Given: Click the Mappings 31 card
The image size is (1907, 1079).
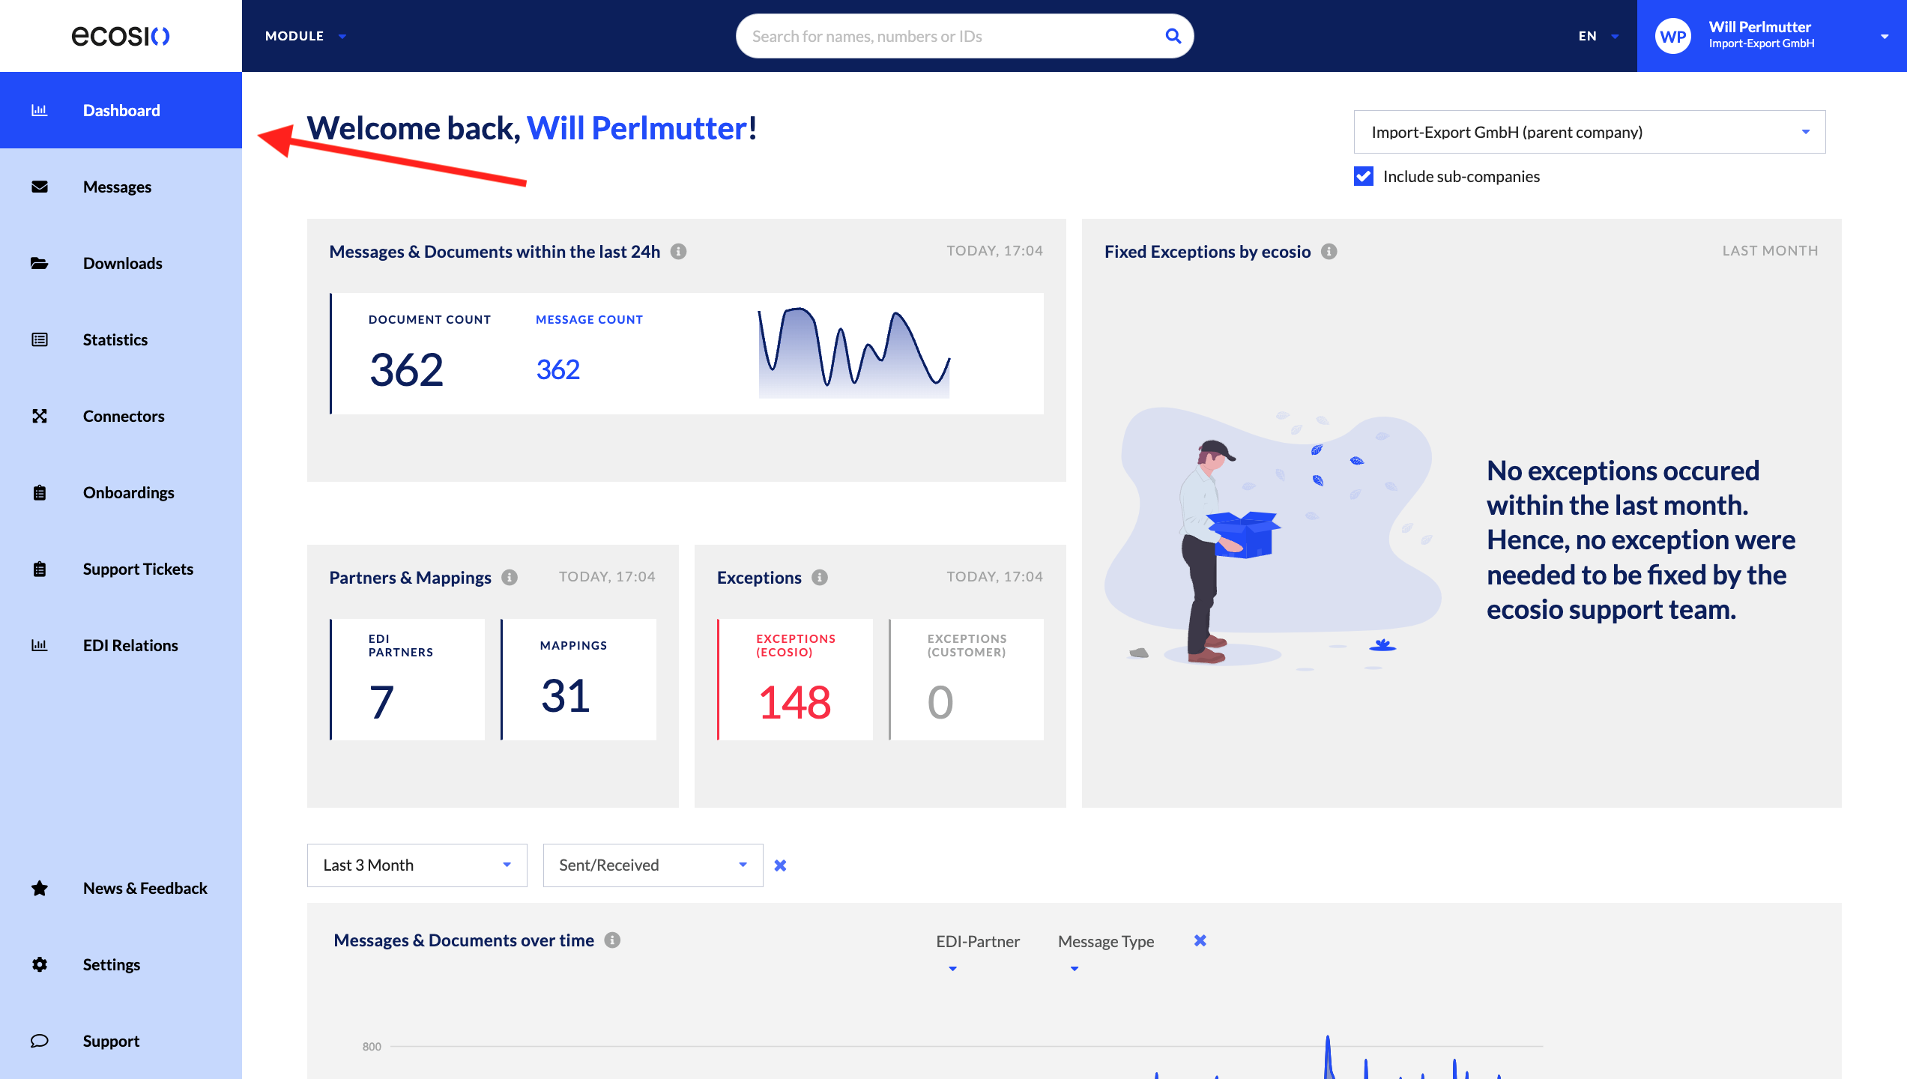Looking at the screenshot, I should pos(578,680).
